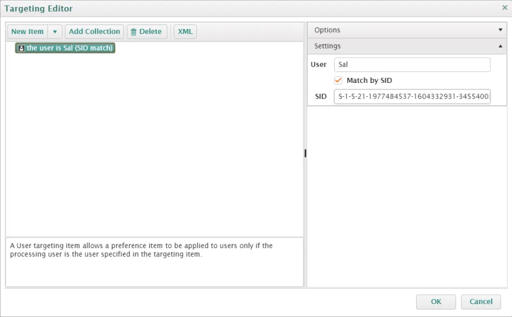Click the trash icon on Delete button
Screen dimensions: 512x317
pyautogui.click(x=134, y=32)
